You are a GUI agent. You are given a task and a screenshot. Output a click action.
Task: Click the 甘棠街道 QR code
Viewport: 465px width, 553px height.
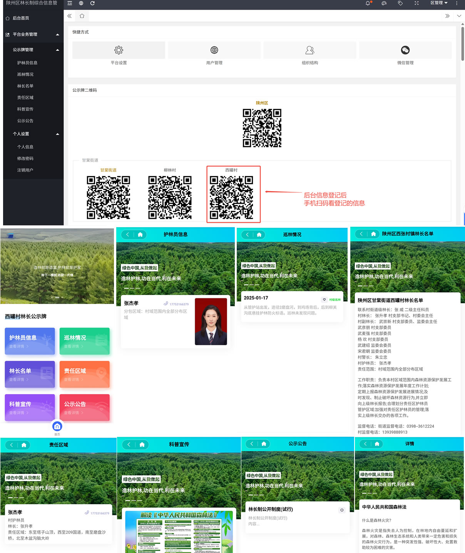109,198
